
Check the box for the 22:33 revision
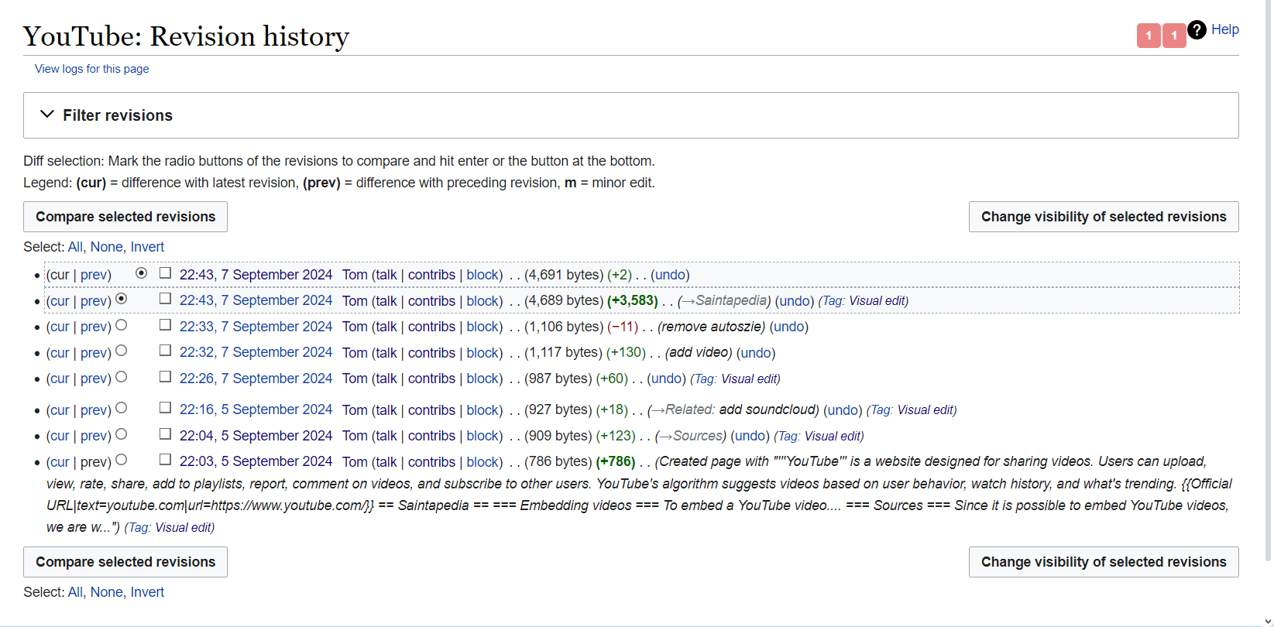[165, 324]
